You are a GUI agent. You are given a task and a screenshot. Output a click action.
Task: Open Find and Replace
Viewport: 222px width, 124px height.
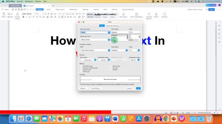pyautogui.click(x=149, y=16)
